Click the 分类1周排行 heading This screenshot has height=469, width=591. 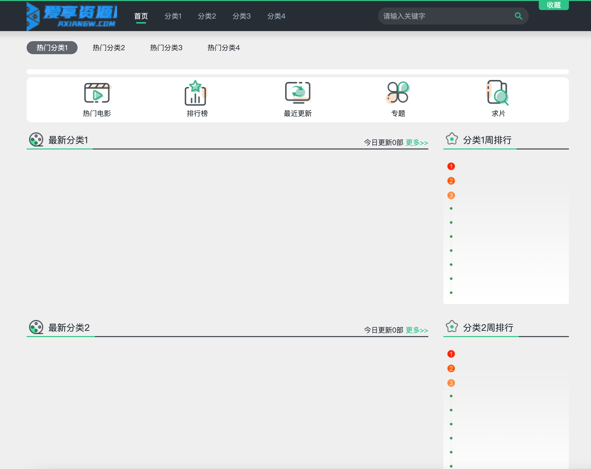(x=487, y=140)
